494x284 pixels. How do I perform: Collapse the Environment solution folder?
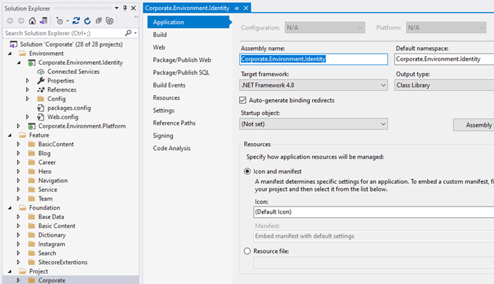pos(10,54)
